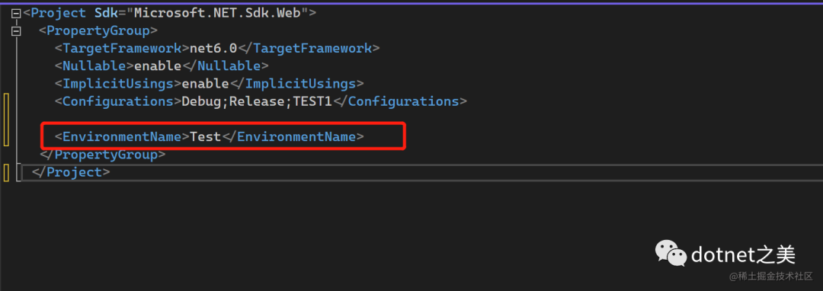Click the opening EnvironmentName tag
This screenshot has width=823, height=291.
pos(122,137)
